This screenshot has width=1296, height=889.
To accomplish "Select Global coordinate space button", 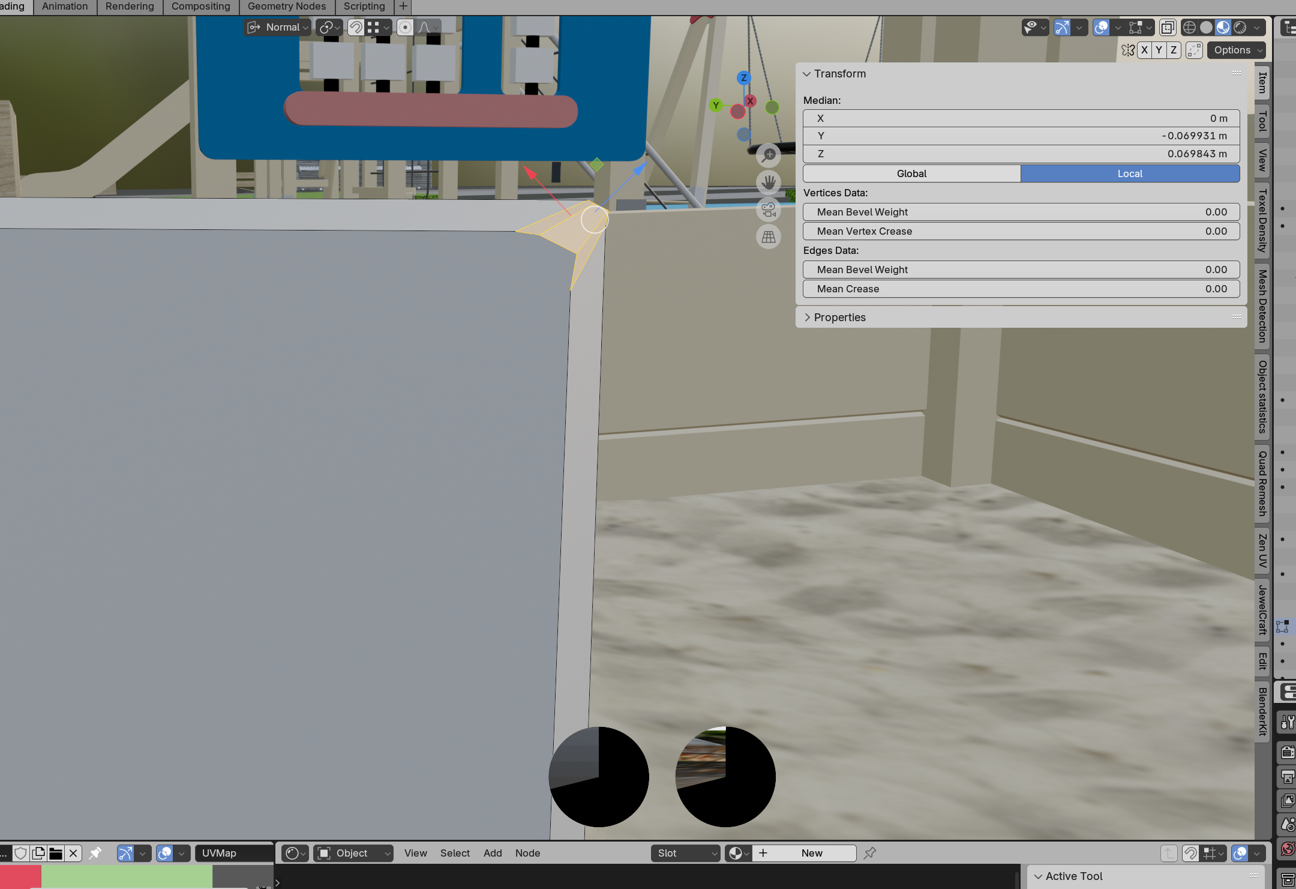I will (x=911, y=173).
